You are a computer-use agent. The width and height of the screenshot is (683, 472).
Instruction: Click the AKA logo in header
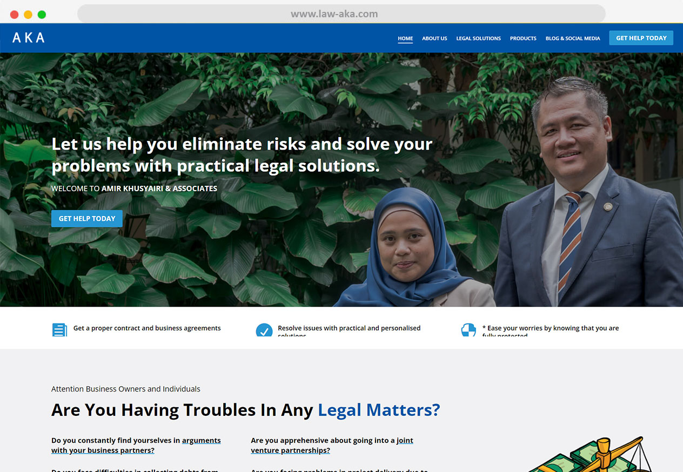(29, 38)
